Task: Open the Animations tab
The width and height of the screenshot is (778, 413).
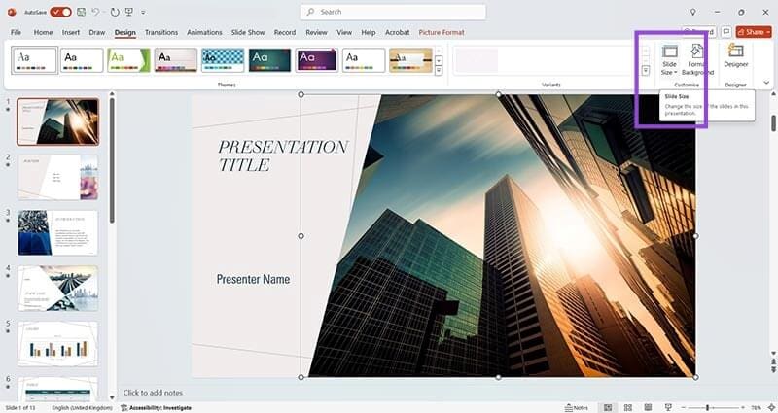Action: 204,32
